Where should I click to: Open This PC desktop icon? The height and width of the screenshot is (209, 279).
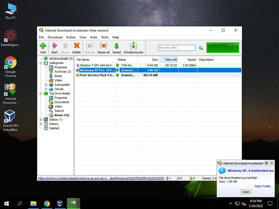[x=10, y=11]
